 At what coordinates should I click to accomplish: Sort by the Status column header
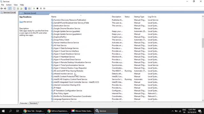point(127,17)
